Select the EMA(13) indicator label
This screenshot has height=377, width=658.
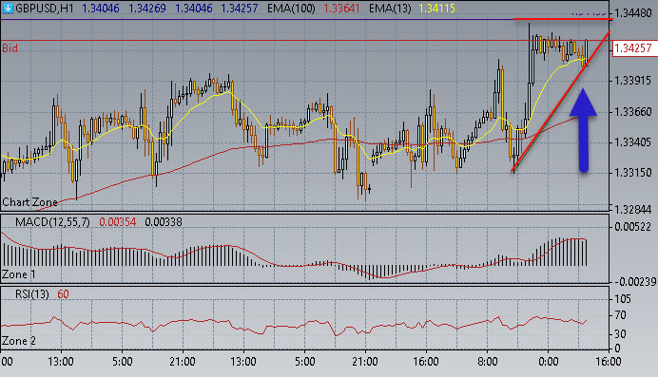coord(390,8)
